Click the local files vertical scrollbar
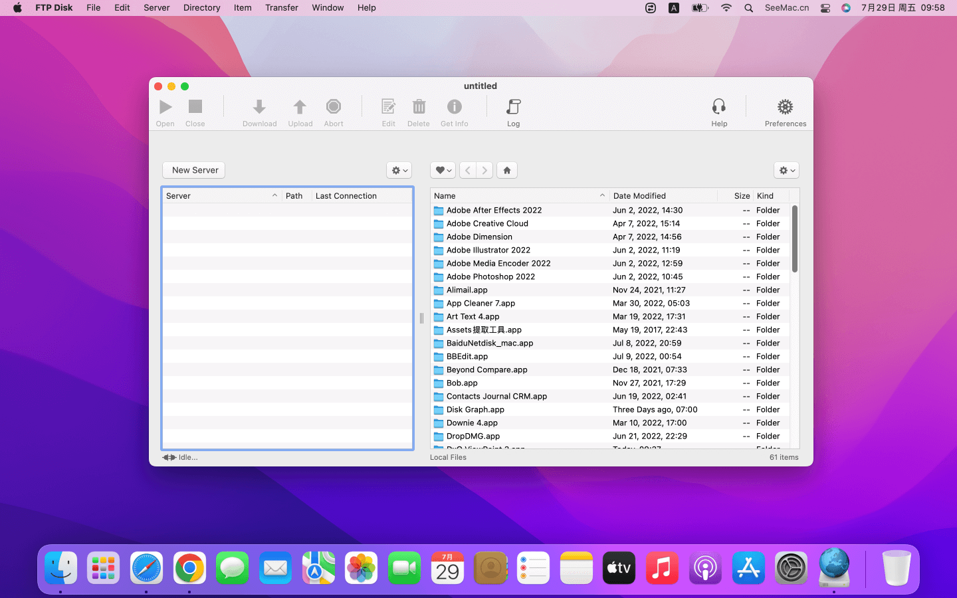Screen dimensions: 957x598 [x=795, y=239]
